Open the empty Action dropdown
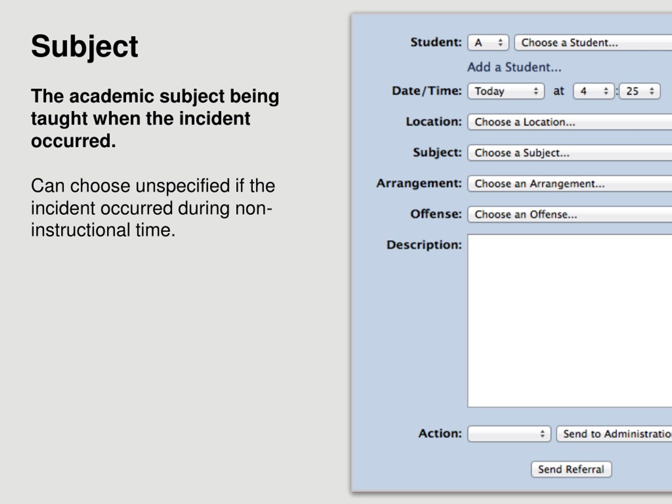 click(509, 434)
